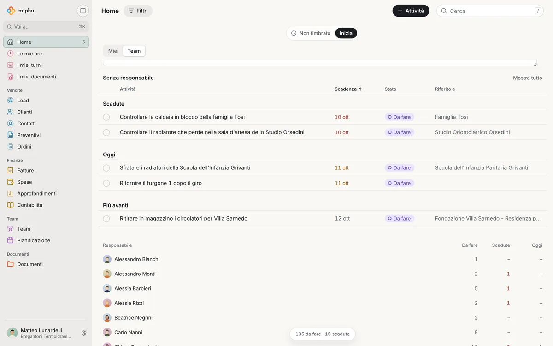The height and width of the screenshot is (346, 553).
Task: Open Filtri filter dropdown
Action: coord(138,11)
